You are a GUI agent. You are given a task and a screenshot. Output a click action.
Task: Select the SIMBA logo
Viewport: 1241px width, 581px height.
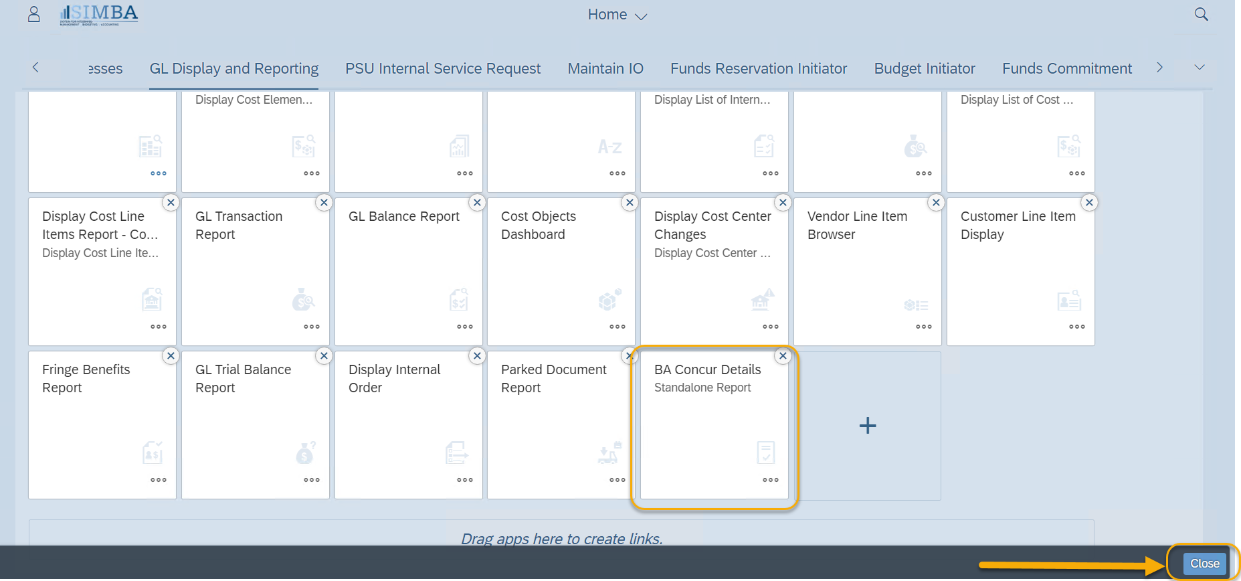98,13
